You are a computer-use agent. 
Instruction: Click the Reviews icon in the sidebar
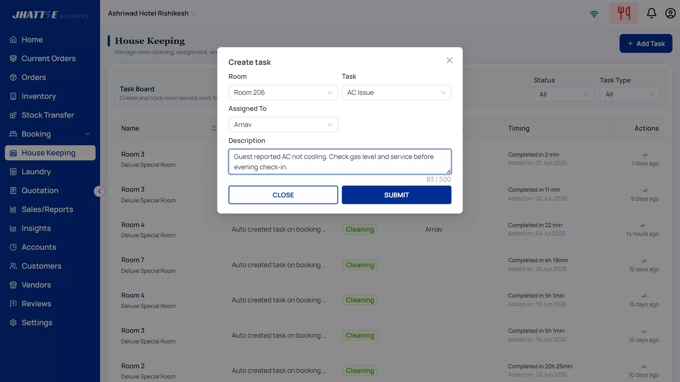tap(13, 303)
